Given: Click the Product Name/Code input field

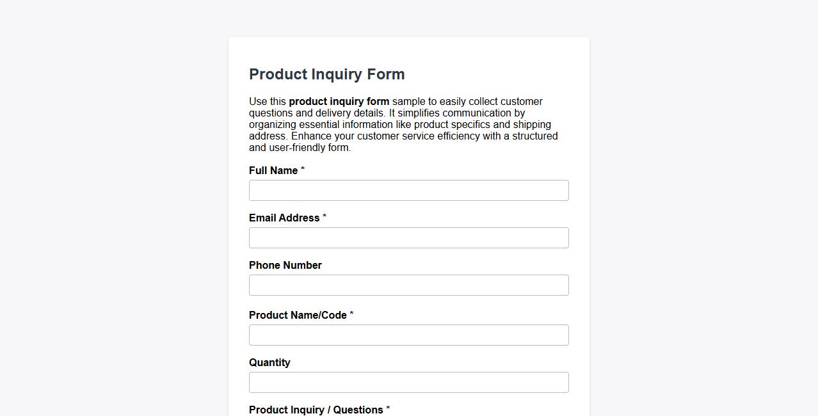Looking at the screenshot, I should (x=408, y=335).
